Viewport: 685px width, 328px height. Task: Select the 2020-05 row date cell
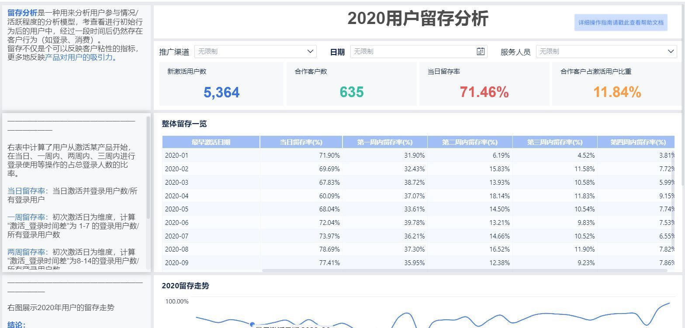211,209
